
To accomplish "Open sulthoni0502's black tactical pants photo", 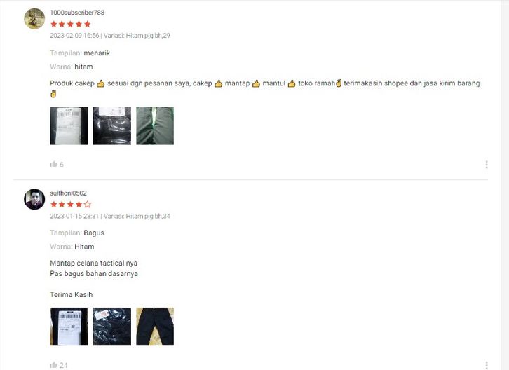I will [x=155, y=327].
